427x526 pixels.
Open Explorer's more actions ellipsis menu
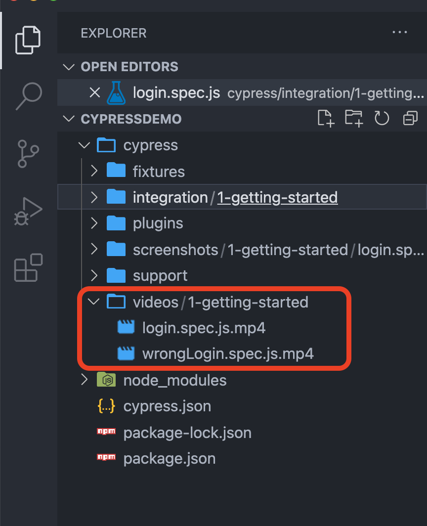[x=399, y=33]
